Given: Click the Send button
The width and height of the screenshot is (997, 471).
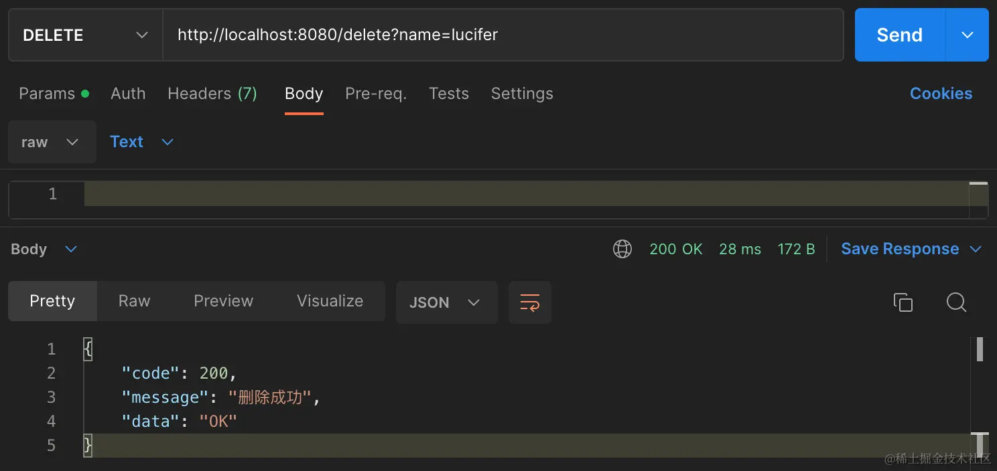Looking at the screenshot, I should pos(899,35).
